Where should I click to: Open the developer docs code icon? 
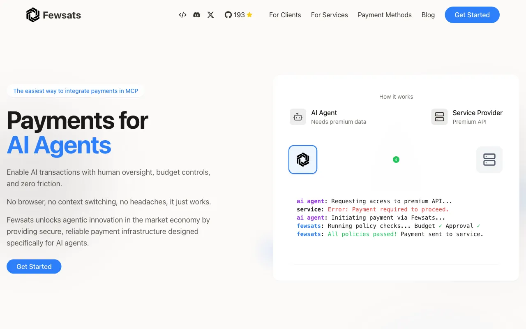click(x=183, y=15)
